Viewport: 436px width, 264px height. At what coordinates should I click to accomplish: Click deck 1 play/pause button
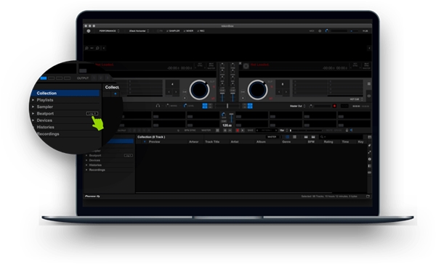(x=185, y=98)
